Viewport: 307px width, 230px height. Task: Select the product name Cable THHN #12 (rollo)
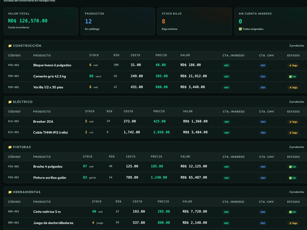[51, 132]
